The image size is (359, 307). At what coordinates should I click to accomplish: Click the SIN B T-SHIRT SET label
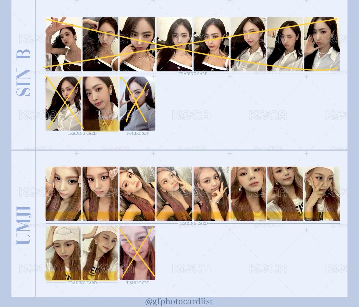137,133
